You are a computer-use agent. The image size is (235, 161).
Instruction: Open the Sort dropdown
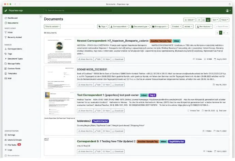click(215, 20)
